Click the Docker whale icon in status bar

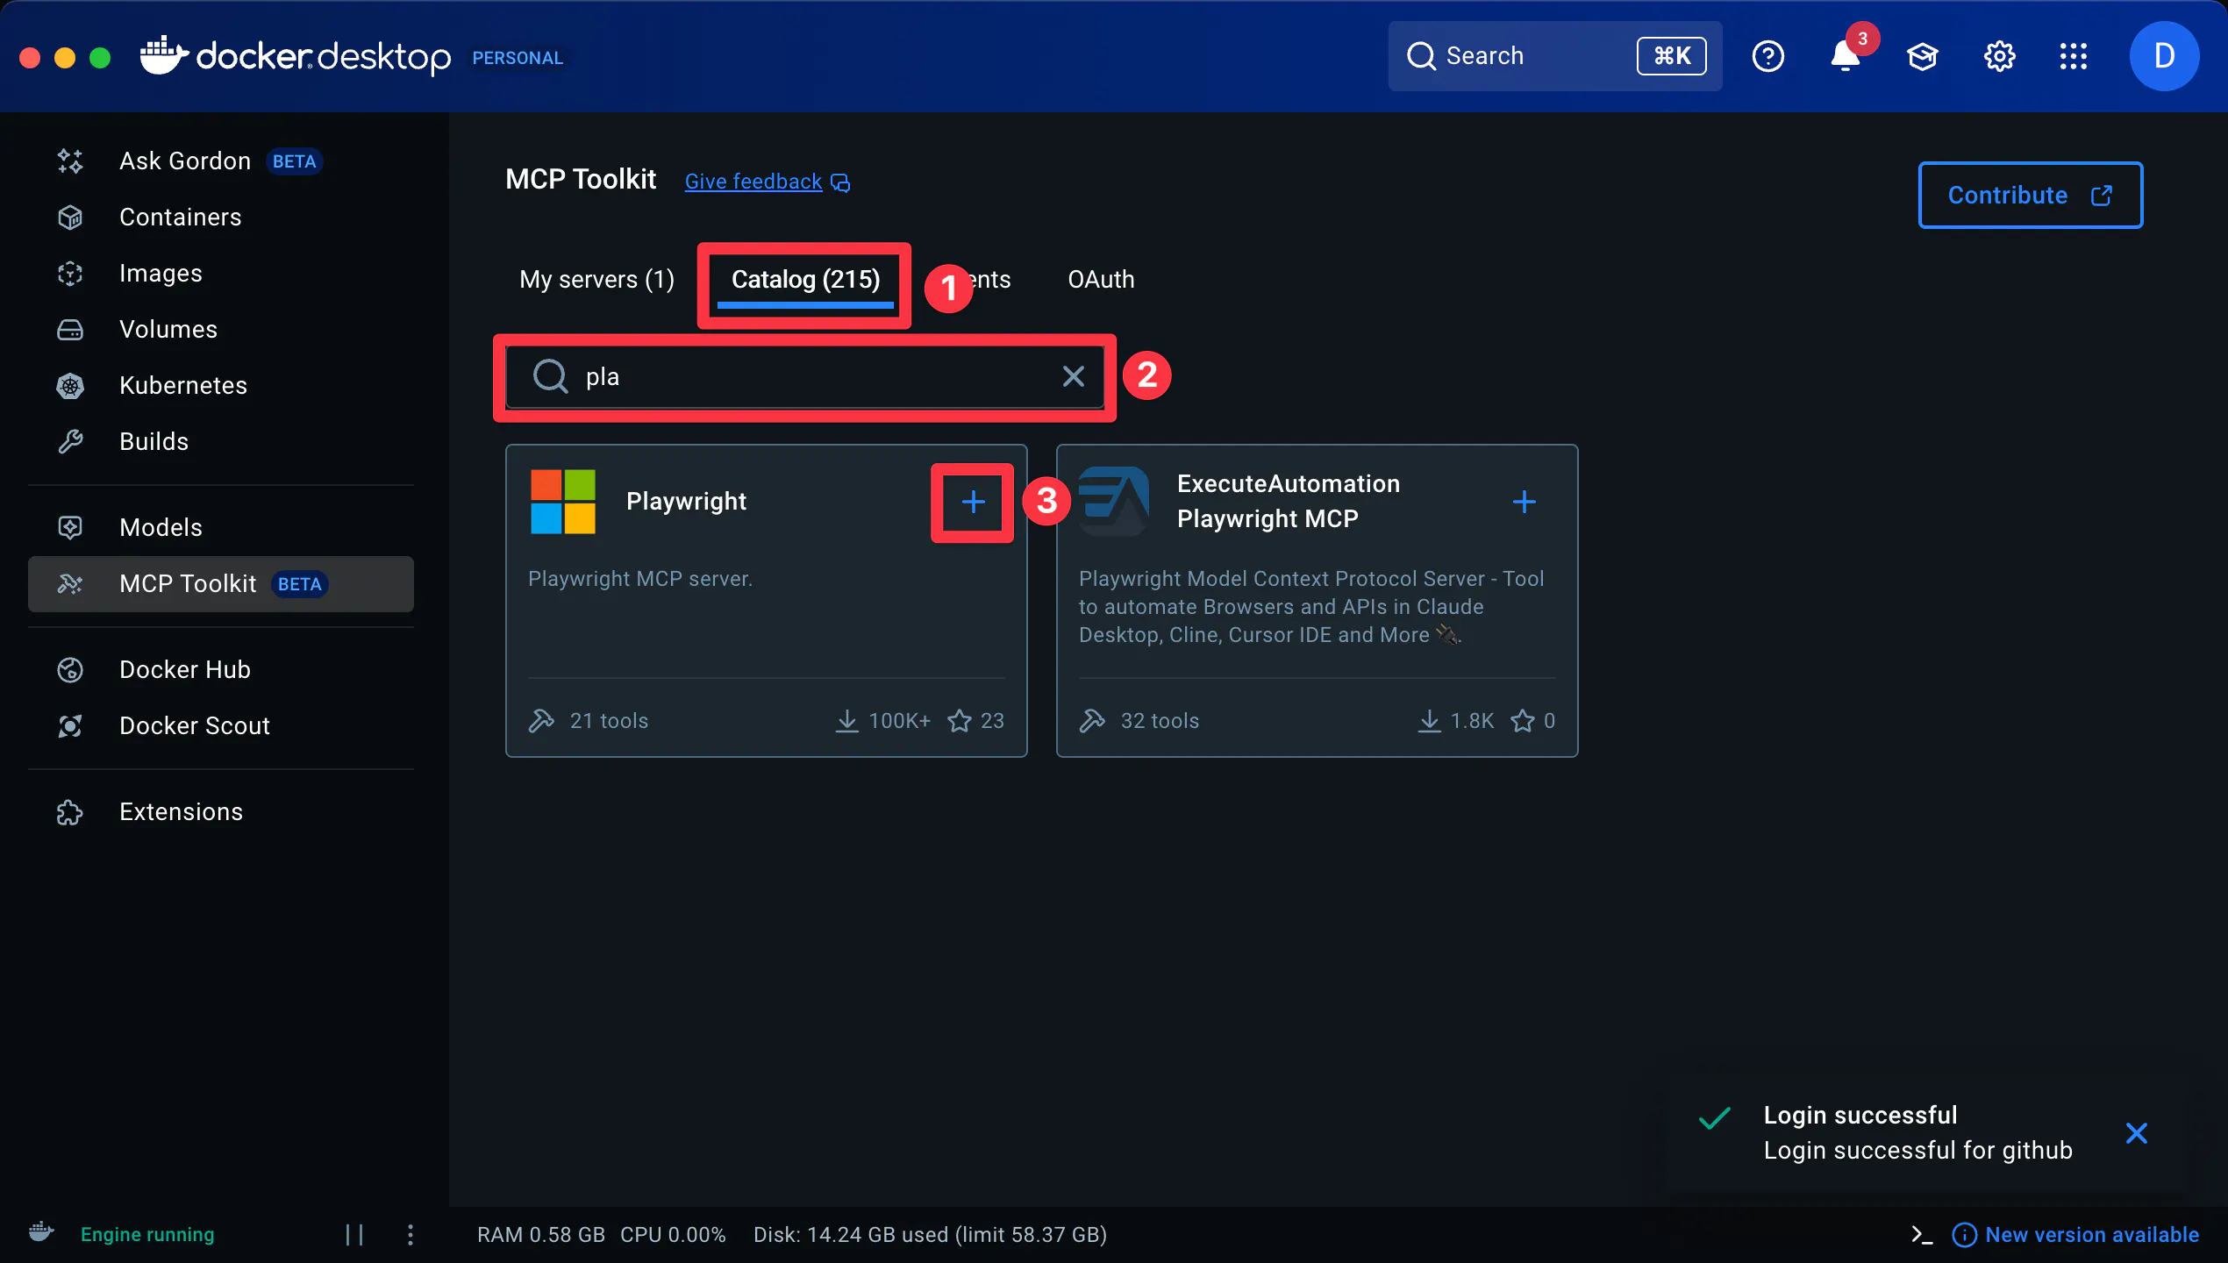tap(41, 1233)
